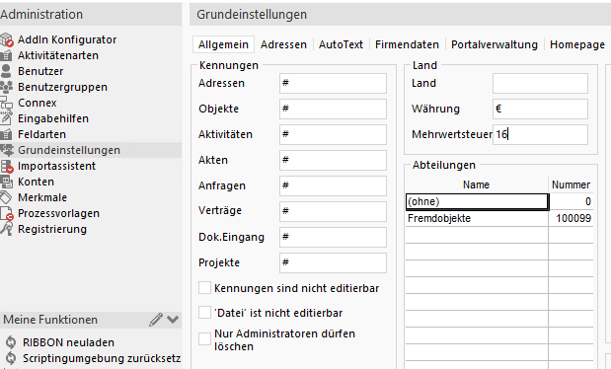Viewport: 611px width, 369px height.
Task: Collapse the Meine Funktionen section chevron
Action: point(173,320)
